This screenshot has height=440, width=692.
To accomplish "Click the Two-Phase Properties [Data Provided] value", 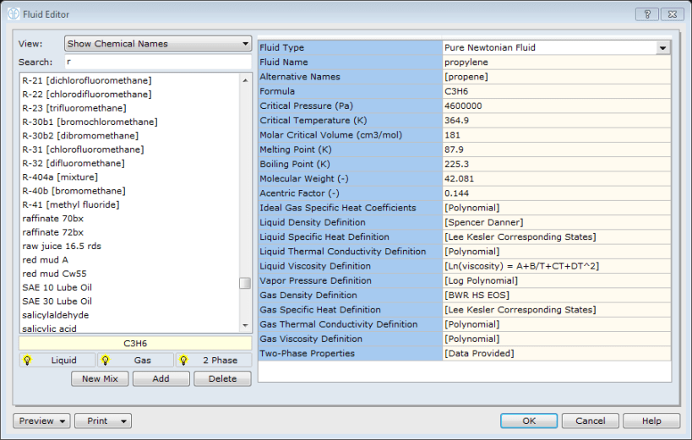I will coord(557,354).
